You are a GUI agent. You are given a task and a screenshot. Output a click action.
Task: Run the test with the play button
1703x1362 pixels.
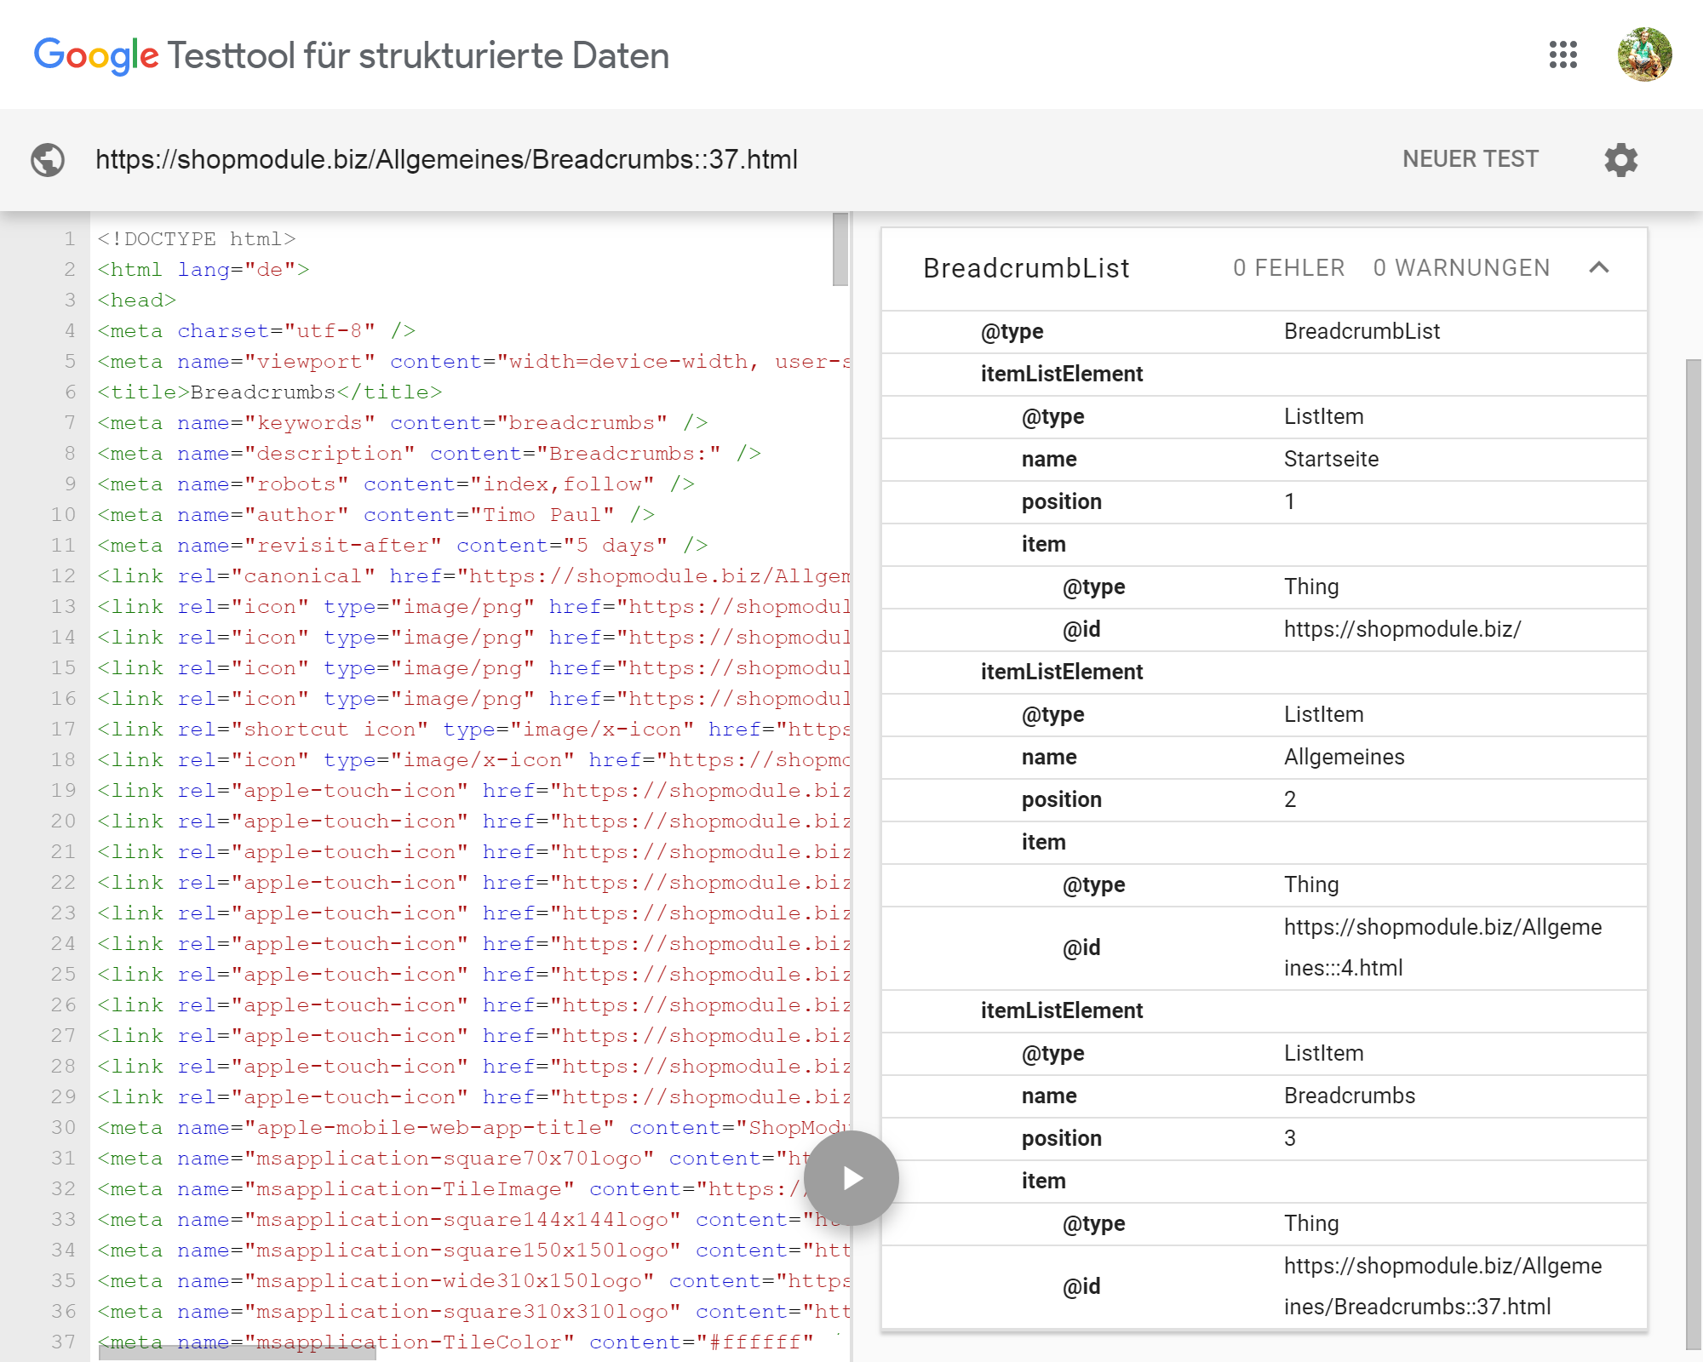pyautogui.click(x=851, y=1178)
